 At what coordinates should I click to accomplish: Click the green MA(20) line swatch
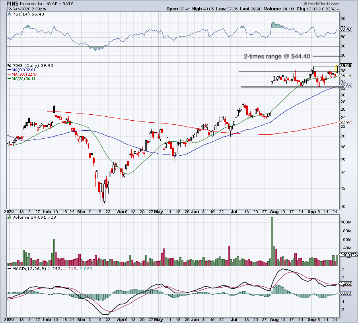(x=10, y=79)
